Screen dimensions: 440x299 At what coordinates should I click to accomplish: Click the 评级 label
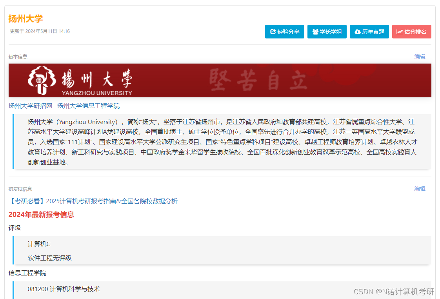click(x=15, y=228)
